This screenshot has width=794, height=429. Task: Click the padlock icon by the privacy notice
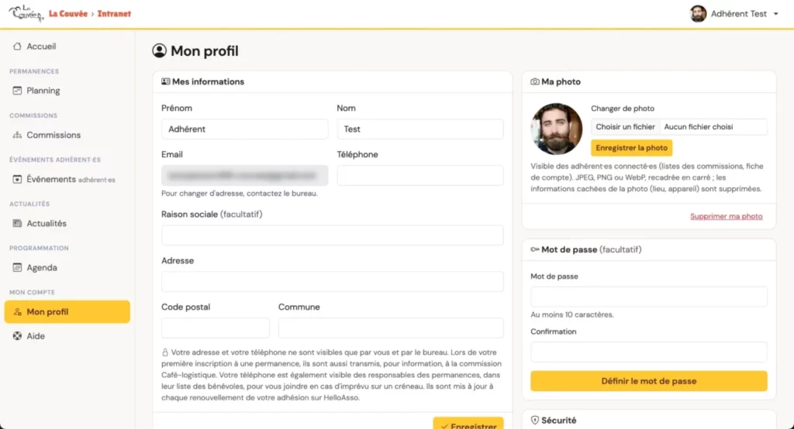[165, 352]
